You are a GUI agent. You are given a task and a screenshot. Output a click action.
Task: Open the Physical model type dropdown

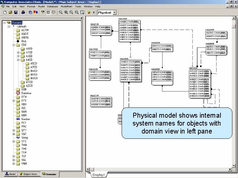coord(115,13)
